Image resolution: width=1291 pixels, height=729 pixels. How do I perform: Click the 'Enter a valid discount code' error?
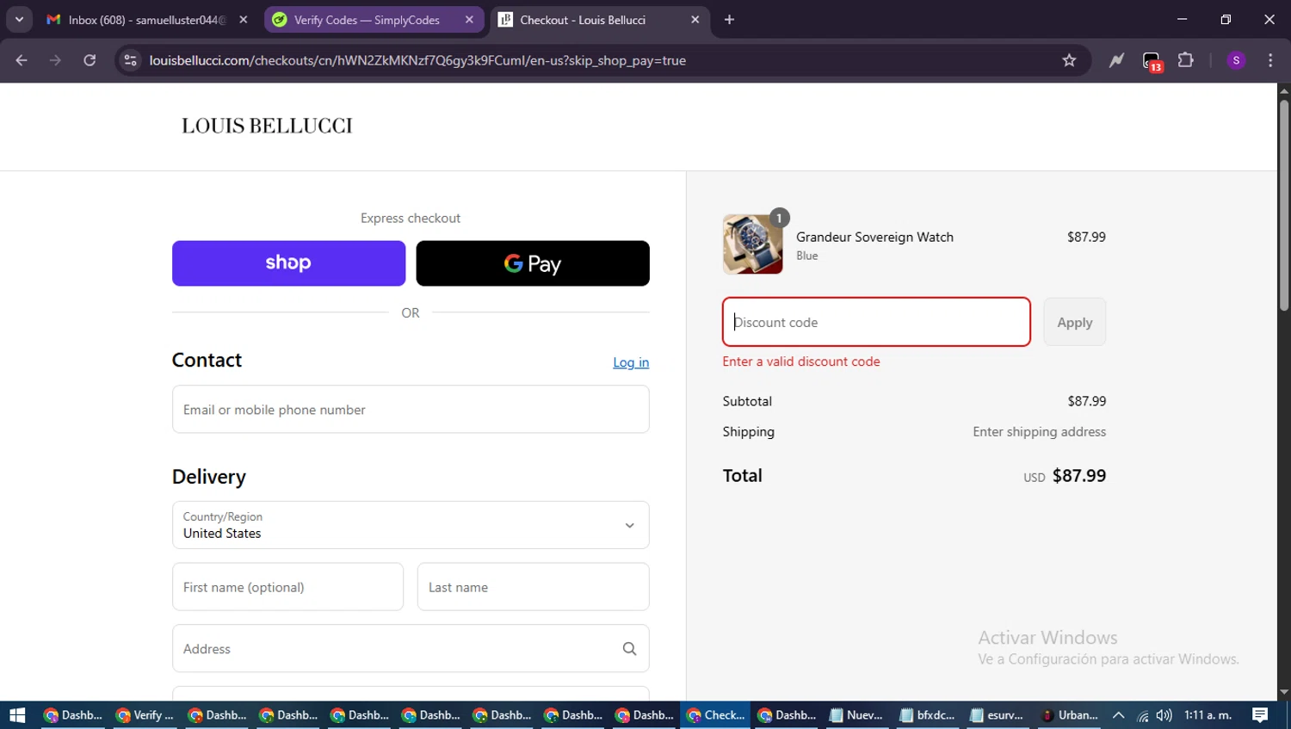click(801, 361)
